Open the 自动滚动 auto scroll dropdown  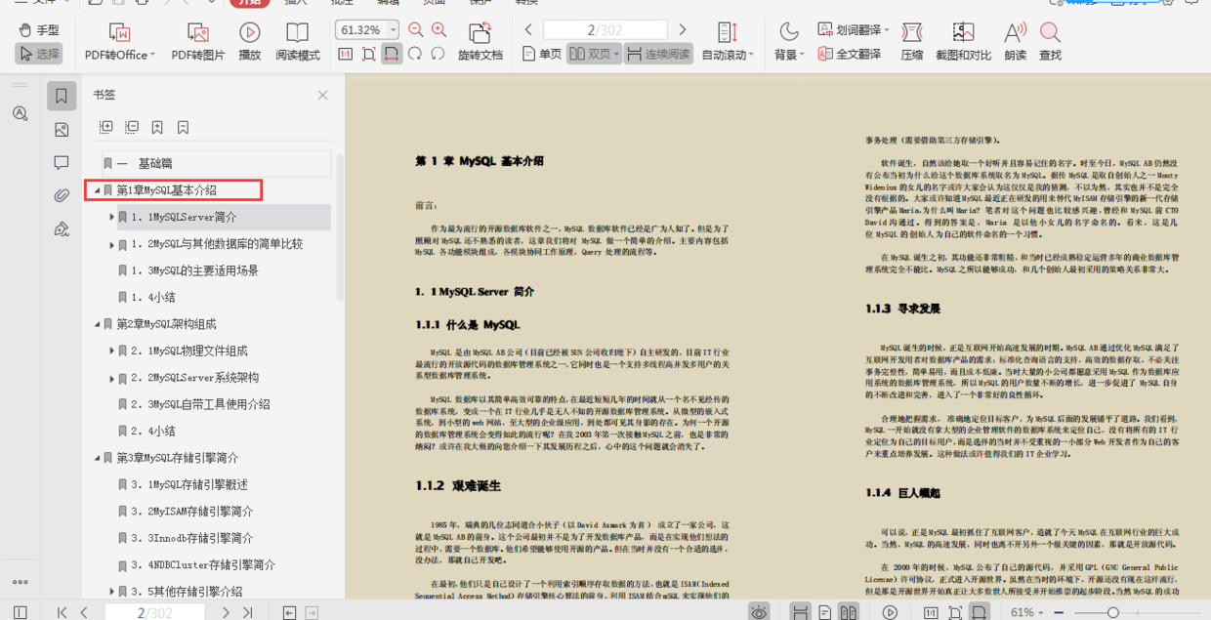(728, 44)
